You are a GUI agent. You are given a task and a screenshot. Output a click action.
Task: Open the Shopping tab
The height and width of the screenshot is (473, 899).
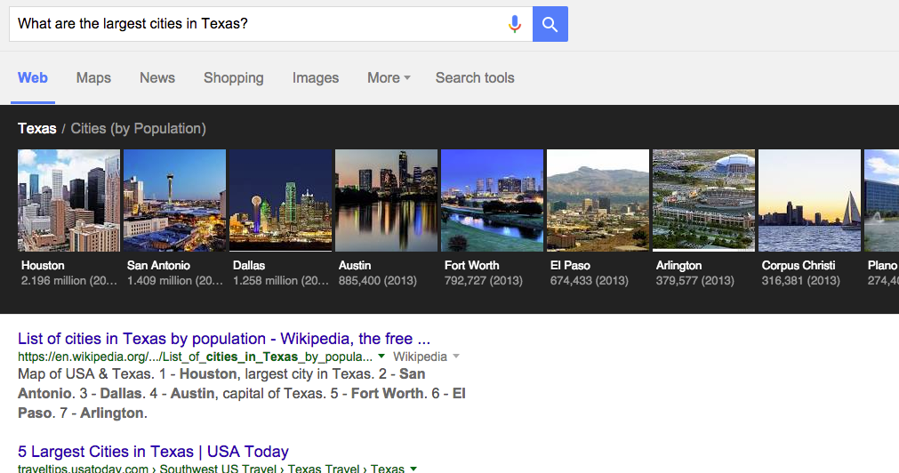click(233, 78)
